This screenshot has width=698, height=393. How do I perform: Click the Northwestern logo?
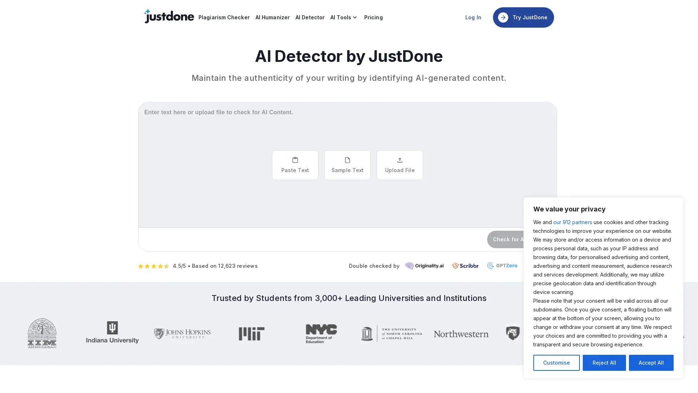(x=461, y=334)
